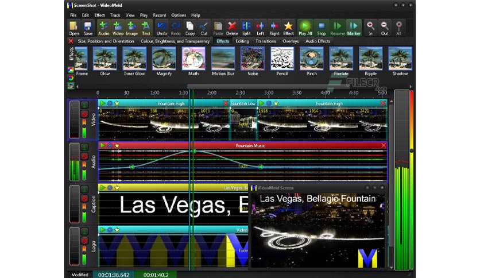Zoom out of the timeline
The image size is (480, 278).
[385, 28]
